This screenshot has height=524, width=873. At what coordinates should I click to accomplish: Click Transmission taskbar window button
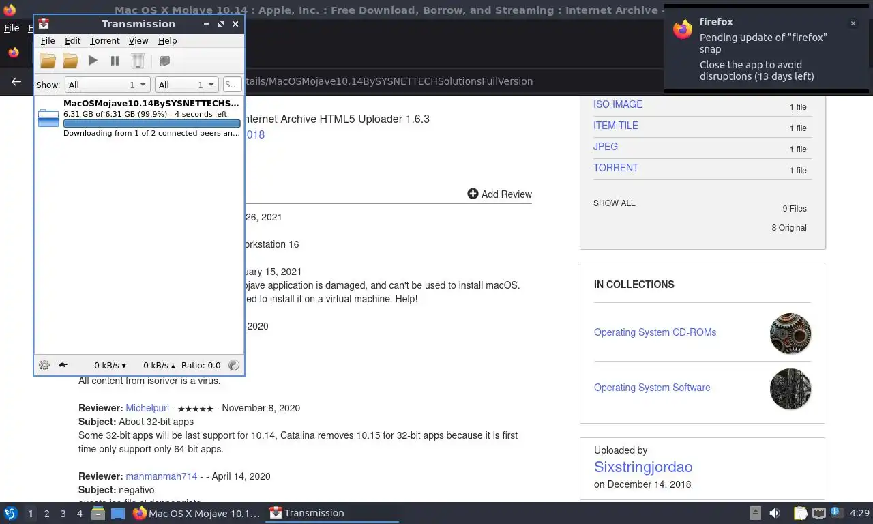click(x=333, y=513)
